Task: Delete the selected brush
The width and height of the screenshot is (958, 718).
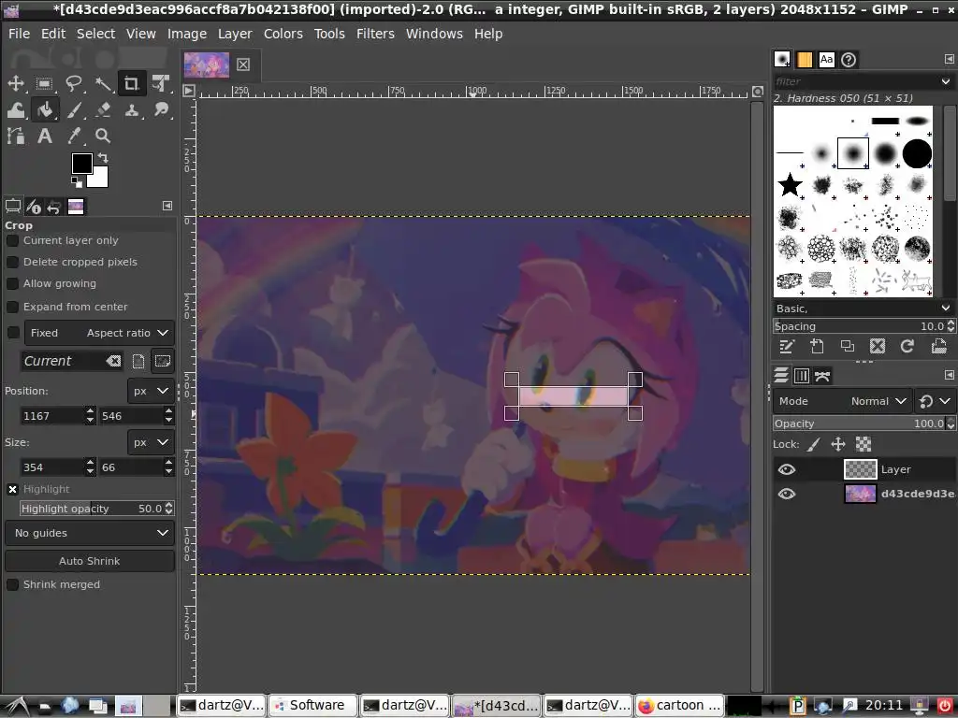Action: click(x=878, y=347)
